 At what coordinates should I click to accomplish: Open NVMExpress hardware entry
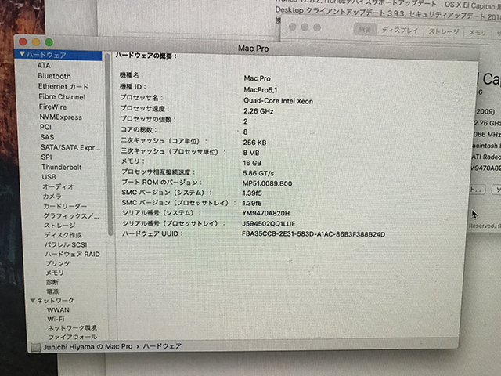click(61, 117)
